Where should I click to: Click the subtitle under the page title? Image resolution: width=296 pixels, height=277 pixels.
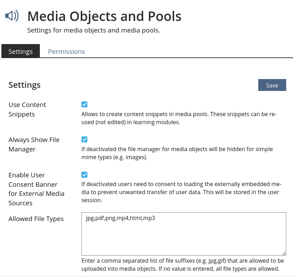[93, 30]
